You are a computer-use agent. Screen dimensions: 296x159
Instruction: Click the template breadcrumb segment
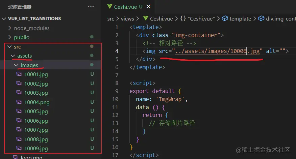(x=240, y=19)
